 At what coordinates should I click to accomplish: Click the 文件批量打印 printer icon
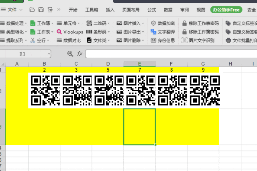[228, 40]
